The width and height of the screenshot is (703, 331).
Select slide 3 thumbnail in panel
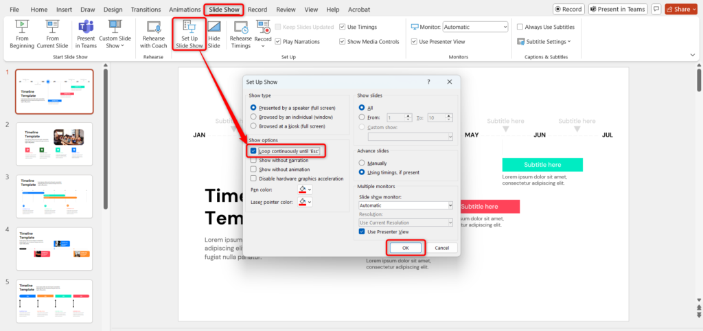point(54,196)
